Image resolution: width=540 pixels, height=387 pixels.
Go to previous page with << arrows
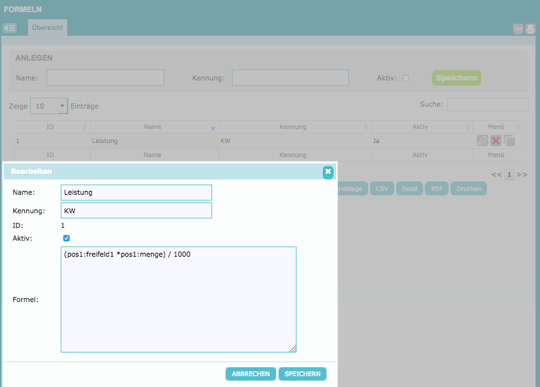[497, 174]
